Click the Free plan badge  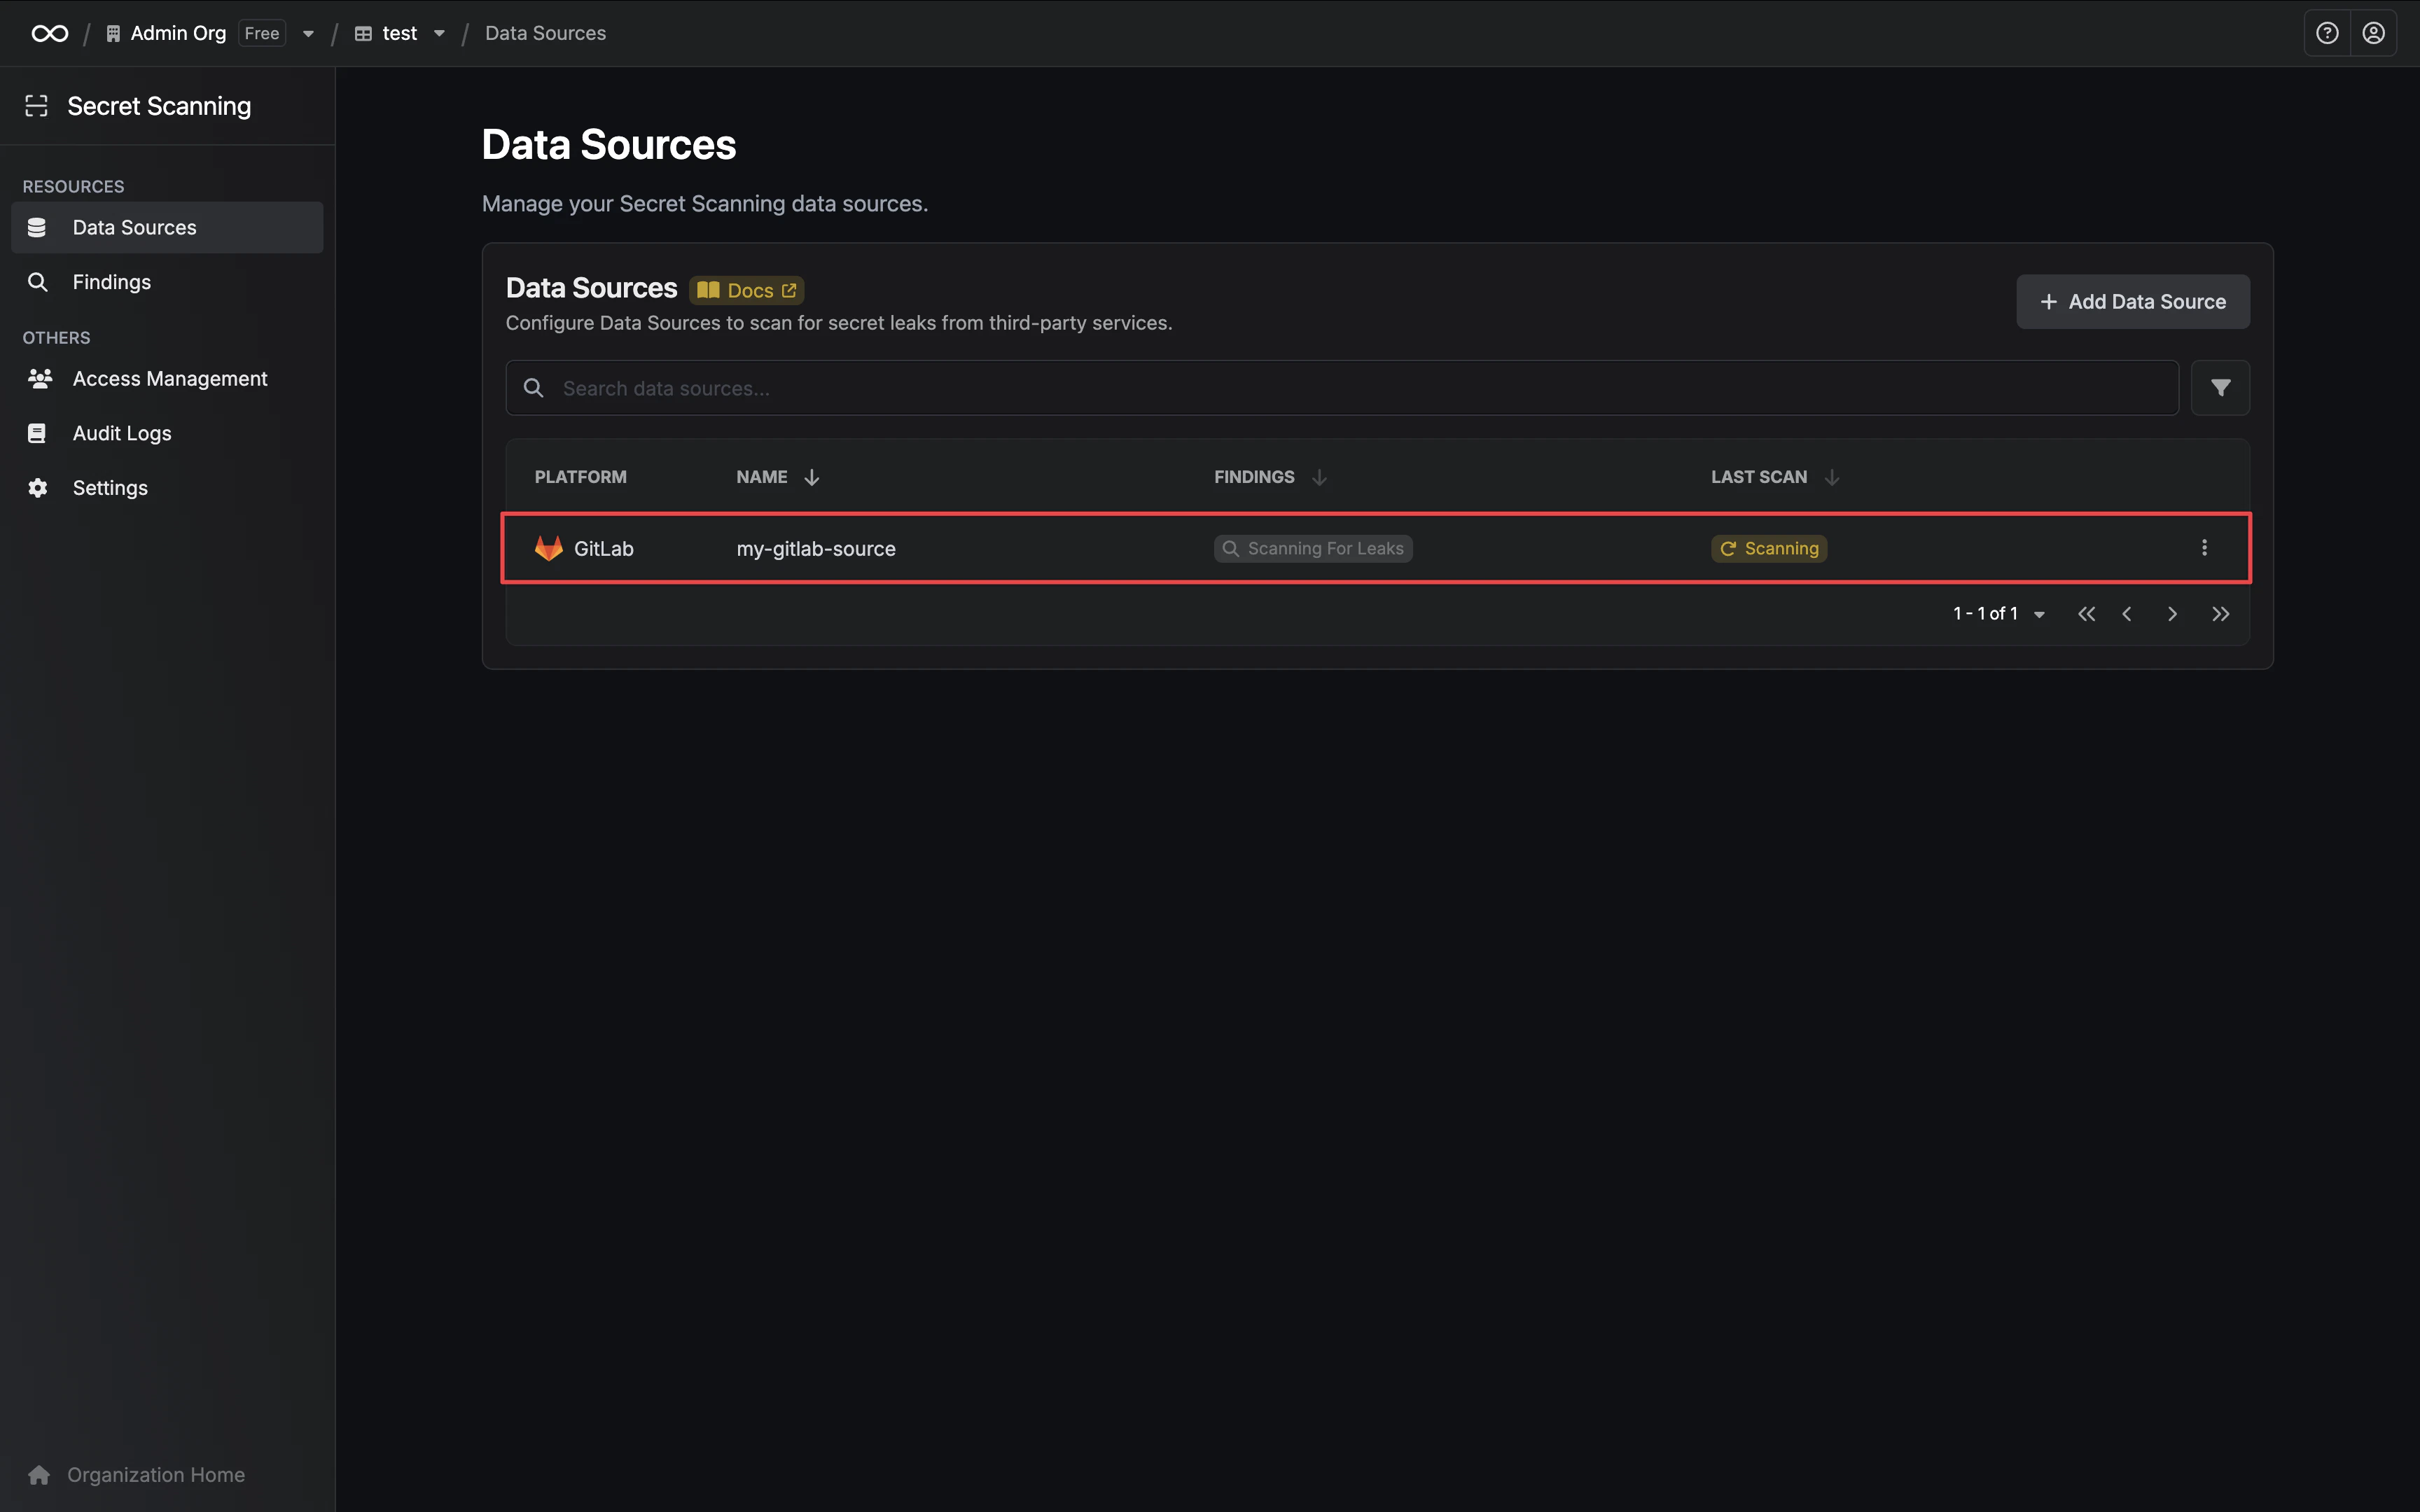[262, 33]
